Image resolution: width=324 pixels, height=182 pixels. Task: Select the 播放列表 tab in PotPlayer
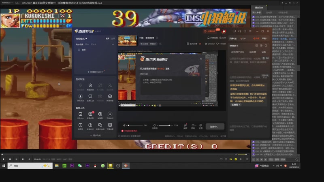259,8
